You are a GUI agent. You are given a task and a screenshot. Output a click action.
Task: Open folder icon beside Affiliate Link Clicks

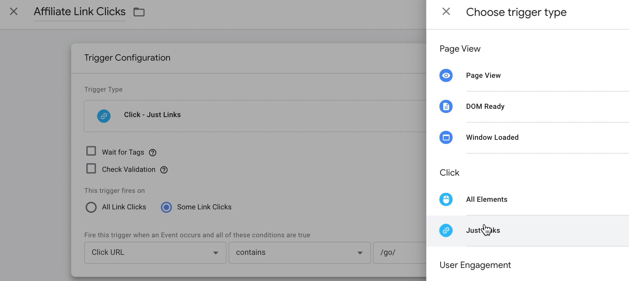pos(139,12)
